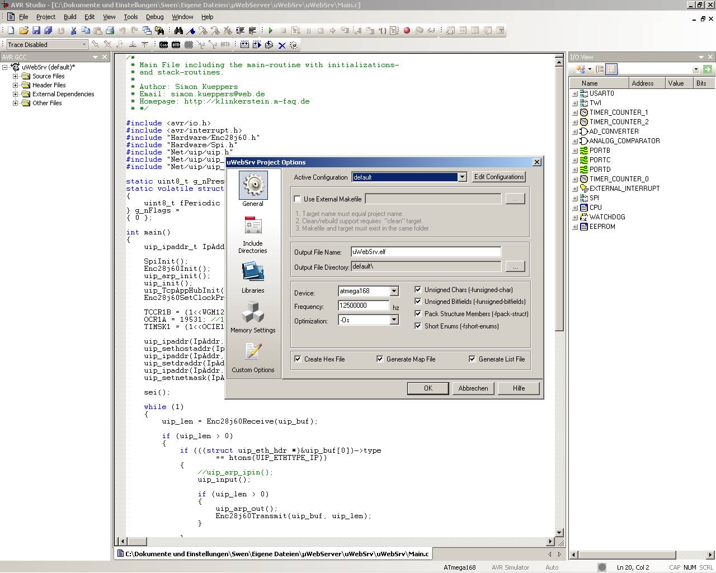Open Custom Options notepad icon
716x573 pixels.
click(x=253, y=351)
